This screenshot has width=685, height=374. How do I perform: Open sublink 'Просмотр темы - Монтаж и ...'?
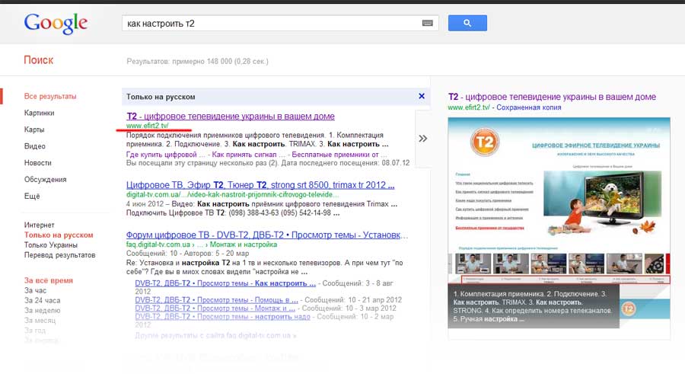[x=215, y=308]
